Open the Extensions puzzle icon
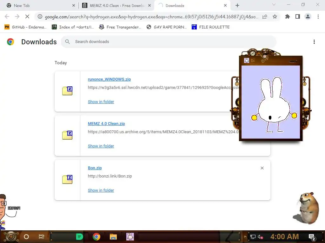325x243 pixels. pos(288,16)
